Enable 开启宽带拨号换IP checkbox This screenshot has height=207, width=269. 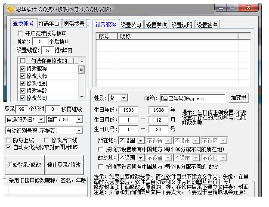tap(20, 33)
